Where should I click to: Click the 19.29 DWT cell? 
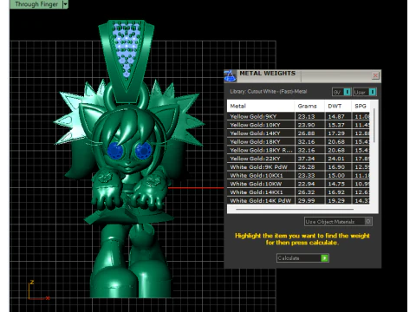pos(338,200)
